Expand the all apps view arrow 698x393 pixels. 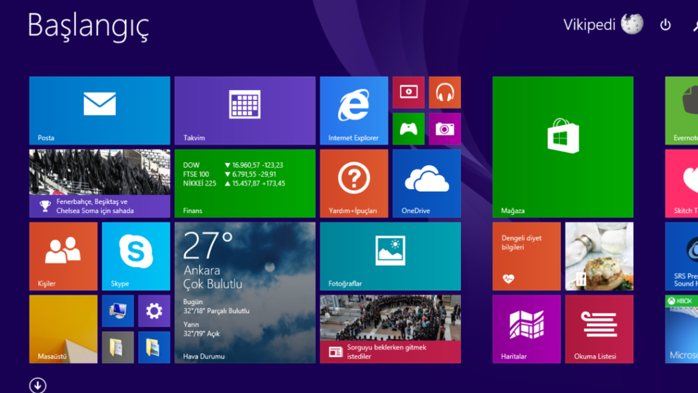37,385
